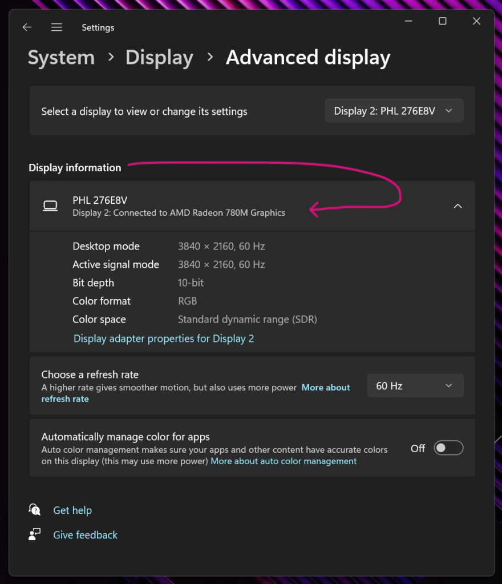Close the Settings window
The width and height of the screenshot is (502, 584).
[476, 21]
